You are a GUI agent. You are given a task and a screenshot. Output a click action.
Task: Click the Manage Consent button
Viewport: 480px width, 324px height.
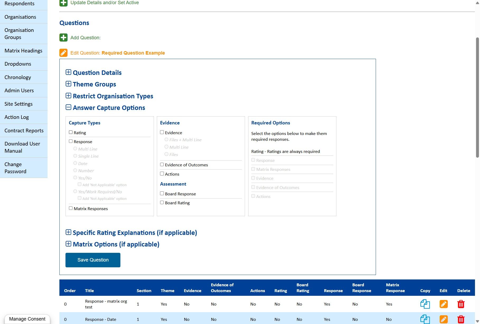point(27,319)
